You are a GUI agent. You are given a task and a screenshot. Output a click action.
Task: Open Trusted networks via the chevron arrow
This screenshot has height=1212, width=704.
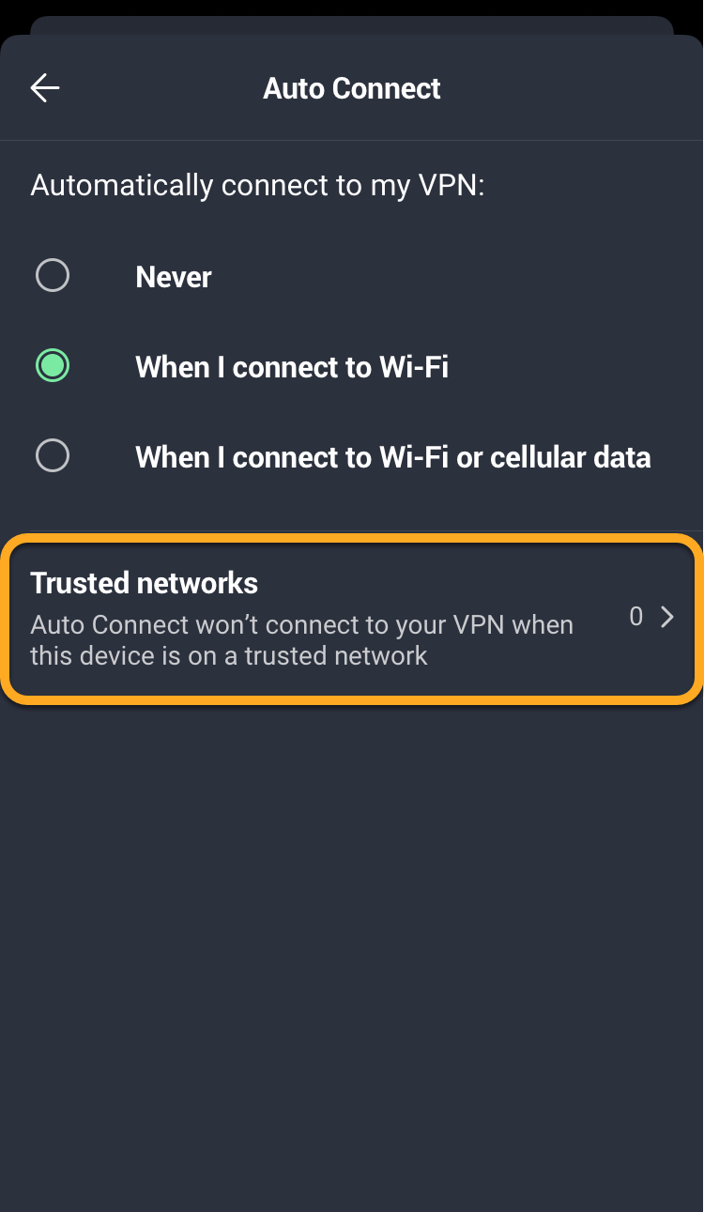pyautogui.click(x=667, y=617)
